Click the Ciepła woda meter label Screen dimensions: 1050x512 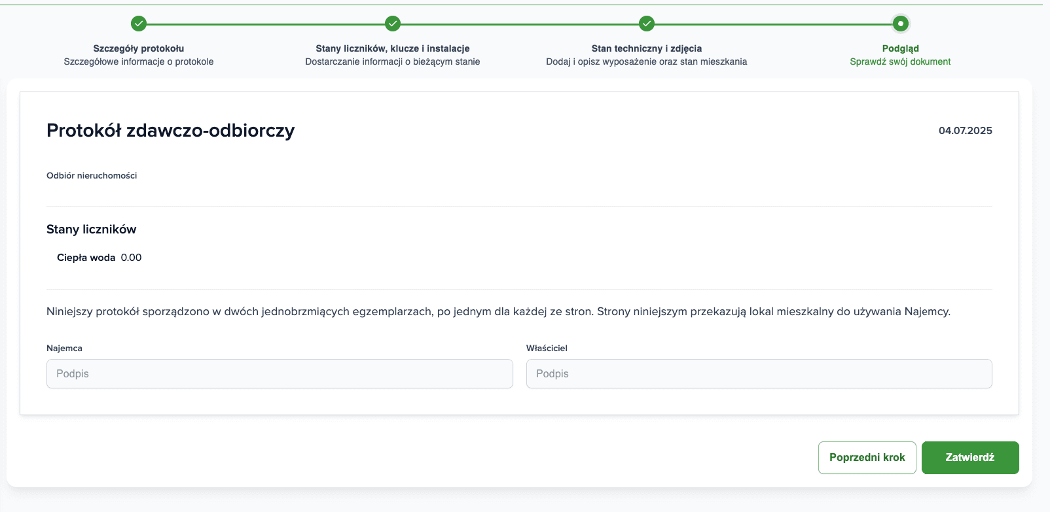(x=86, y=258)
